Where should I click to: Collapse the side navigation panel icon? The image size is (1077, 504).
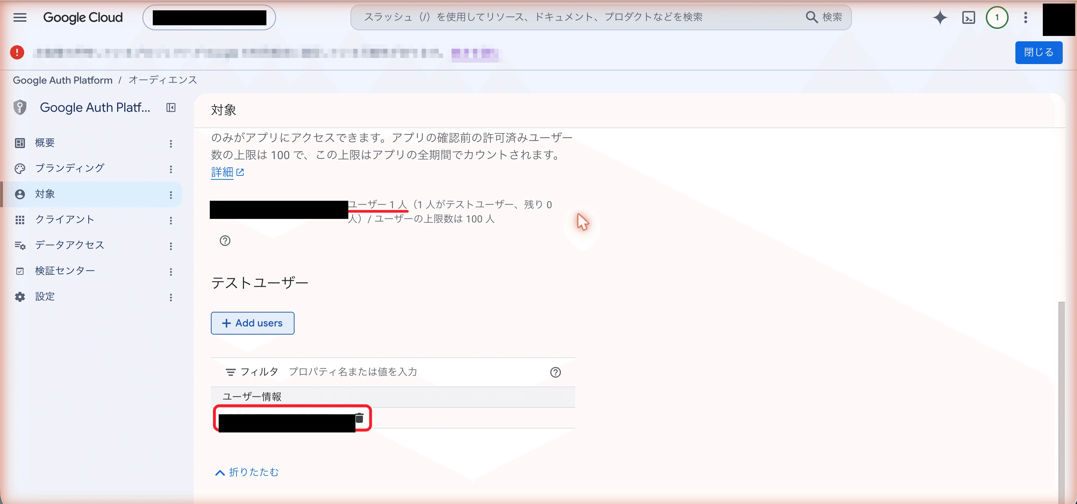(x=171, y=107)
